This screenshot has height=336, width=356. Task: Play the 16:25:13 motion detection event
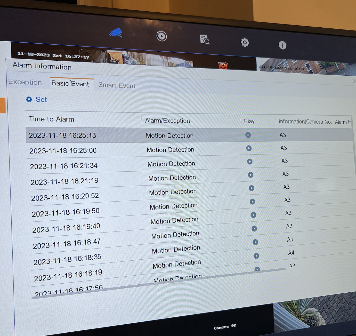(x=248, y=135)
